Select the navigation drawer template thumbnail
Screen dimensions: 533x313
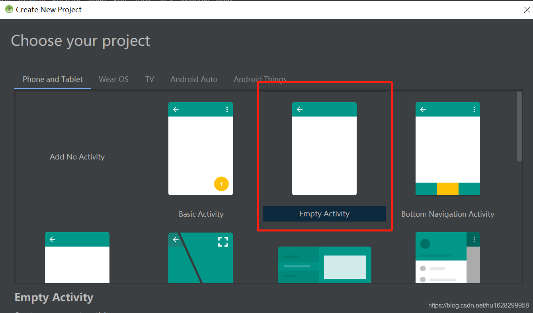tap(448, 258)
